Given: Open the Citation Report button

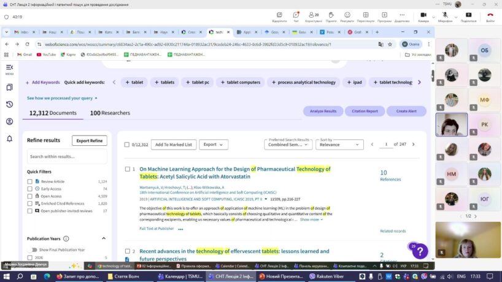Looking at the screenshot, I should (x=364, y=111).
